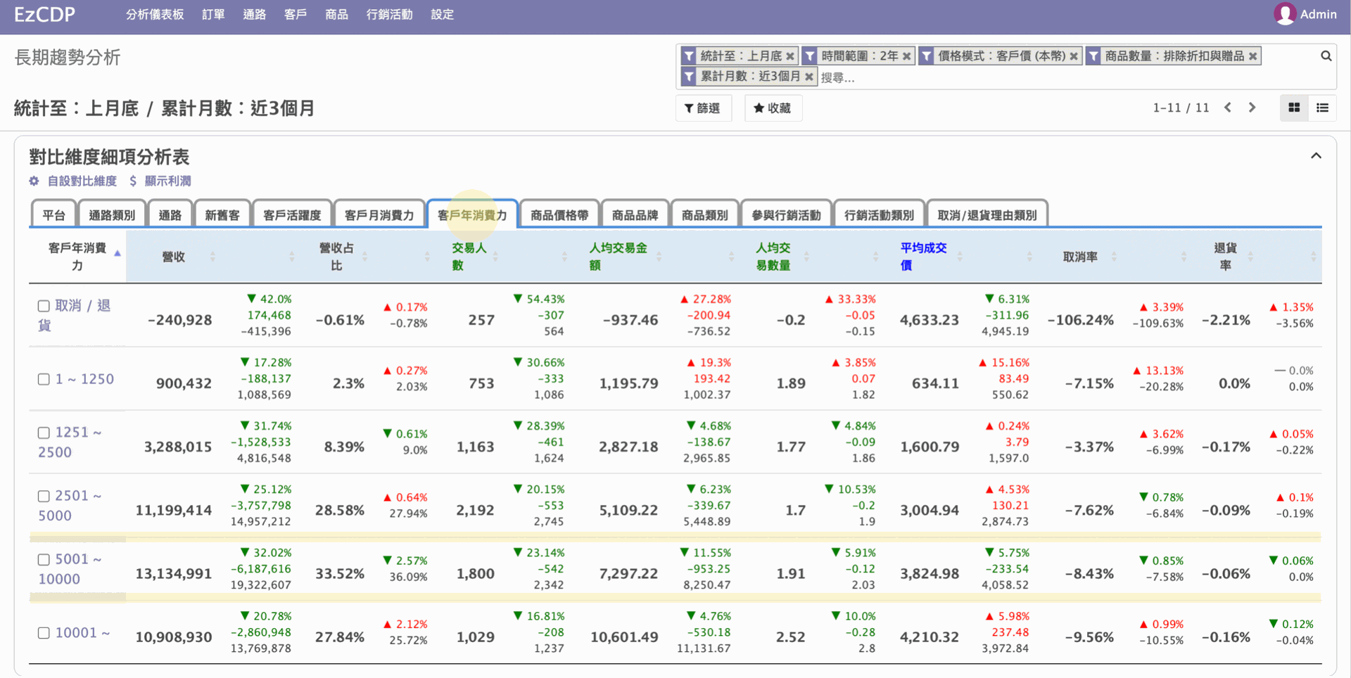1351x678 pixels.
Task: Click the 1–11 / 11 pager text
Action: coord(1181,108)
